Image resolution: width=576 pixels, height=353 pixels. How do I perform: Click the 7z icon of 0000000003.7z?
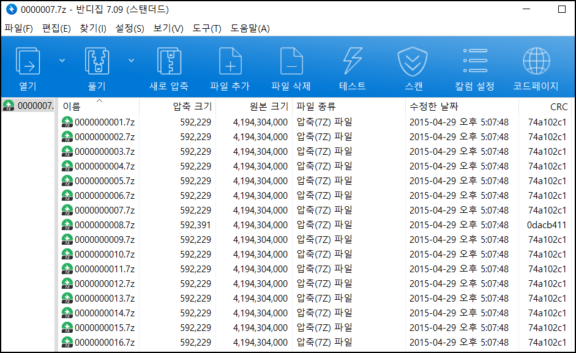(67, 151)
